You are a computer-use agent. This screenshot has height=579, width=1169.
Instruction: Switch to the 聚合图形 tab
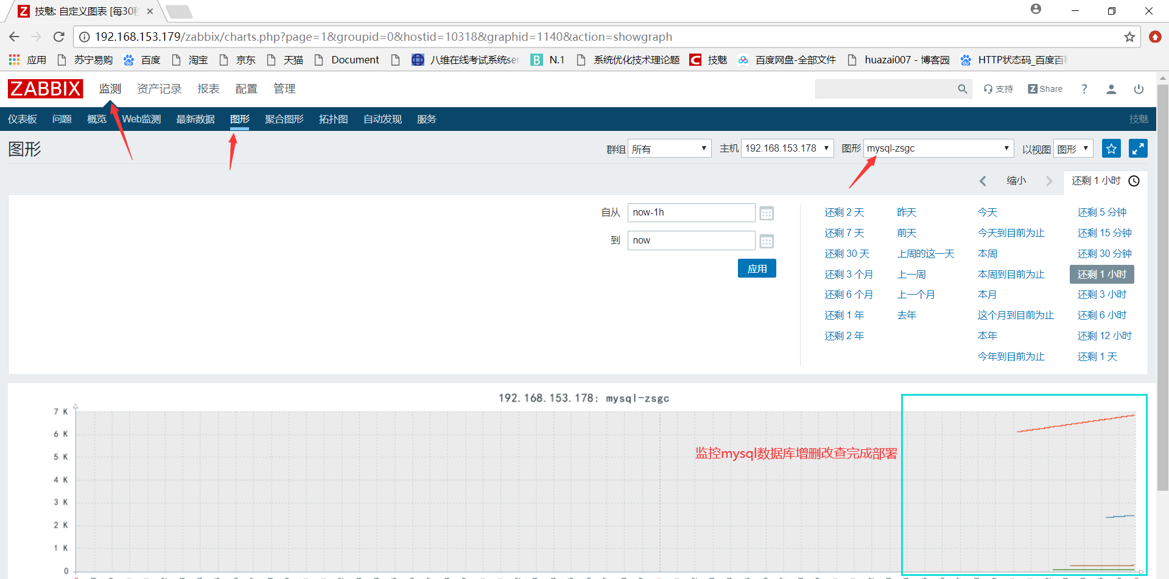tap(284, 119)
